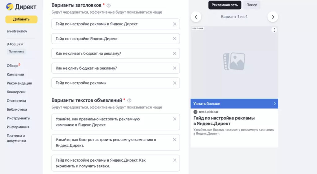Show next ad preview variant

click(x=273, y=17)
